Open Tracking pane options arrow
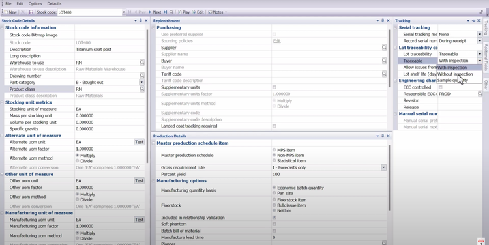The height and width of the screenshot is (245, 489). [468, 21]
